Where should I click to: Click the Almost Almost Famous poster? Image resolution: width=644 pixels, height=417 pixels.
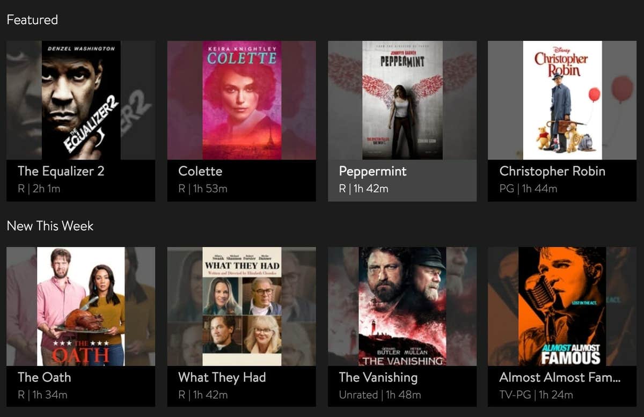click(562, 306)
